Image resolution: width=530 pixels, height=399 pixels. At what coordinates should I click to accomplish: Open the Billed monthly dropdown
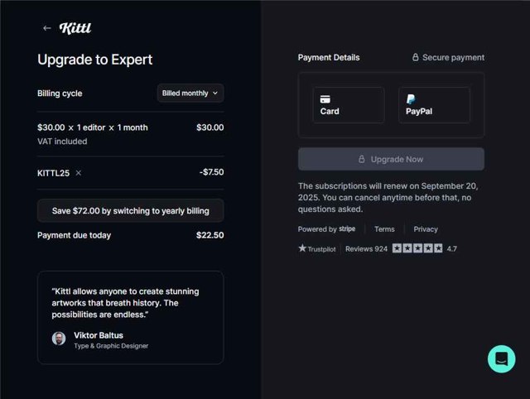pos(190,94)
